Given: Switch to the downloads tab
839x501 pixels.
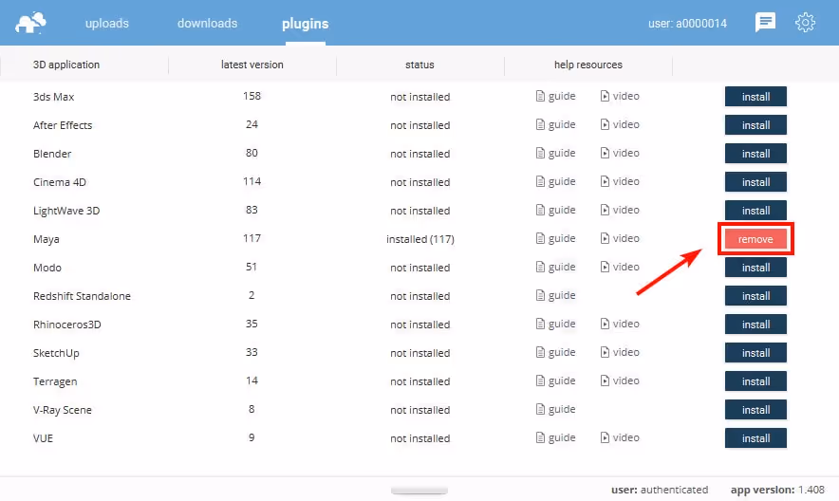Looking at the screenshot, I should (x=207, y=24).
